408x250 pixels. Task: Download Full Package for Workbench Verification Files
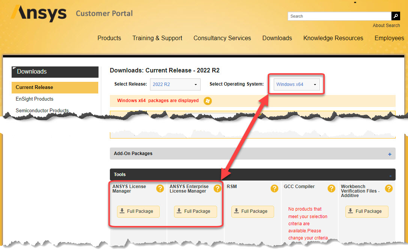point(367,211)
